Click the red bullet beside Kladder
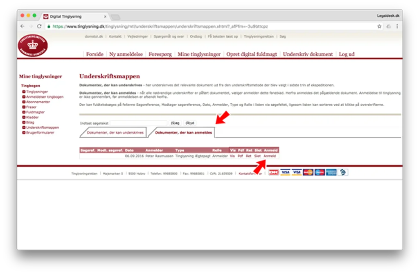This screenshot has width=419, height=274. click(x=24, y=117)
